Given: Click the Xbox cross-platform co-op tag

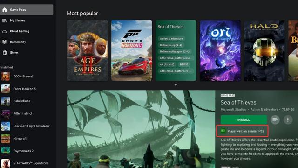Looking at the screenshot, I should [176, 71].
